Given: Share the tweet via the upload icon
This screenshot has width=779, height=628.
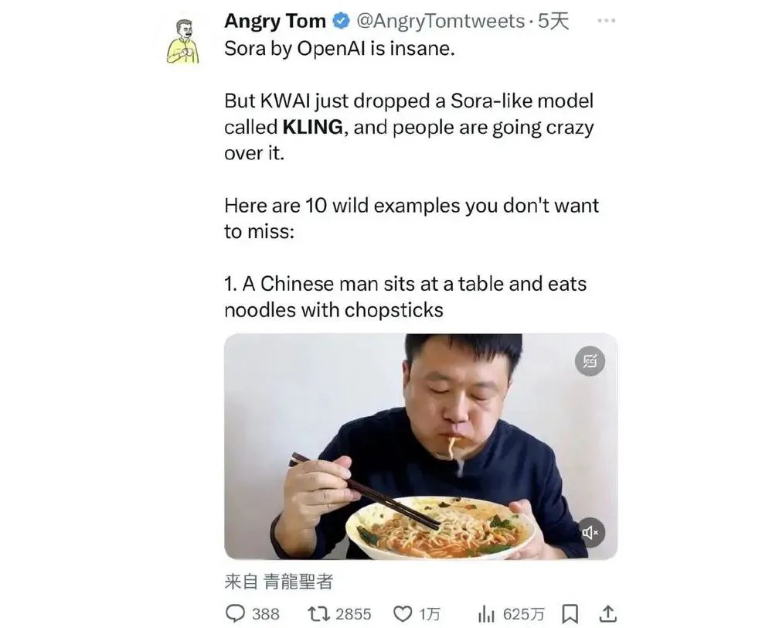Looking at the screenshot, I should (607, 613).
